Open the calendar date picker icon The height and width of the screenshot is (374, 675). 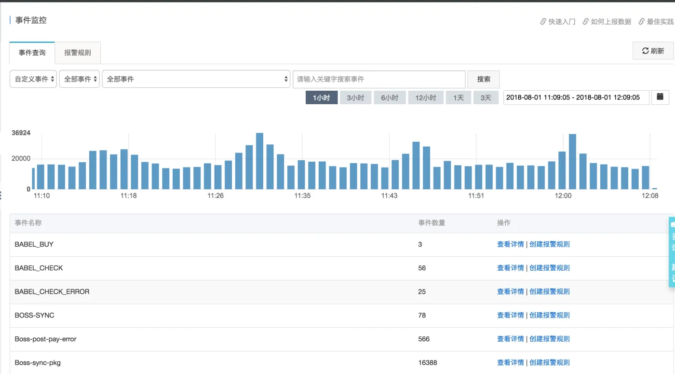[660, 97]
